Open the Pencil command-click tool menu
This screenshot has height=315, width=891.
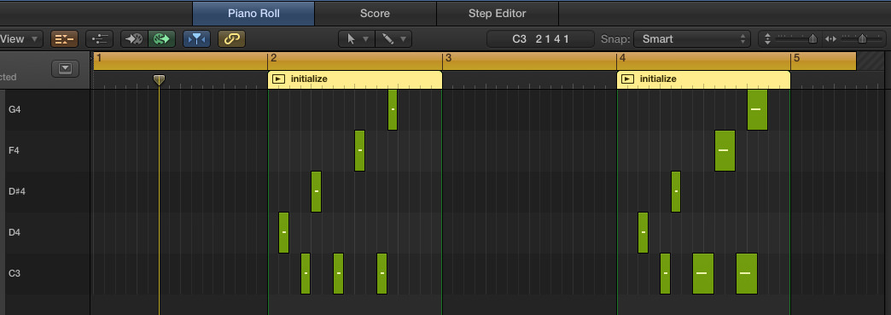click(x=393, y=38)
